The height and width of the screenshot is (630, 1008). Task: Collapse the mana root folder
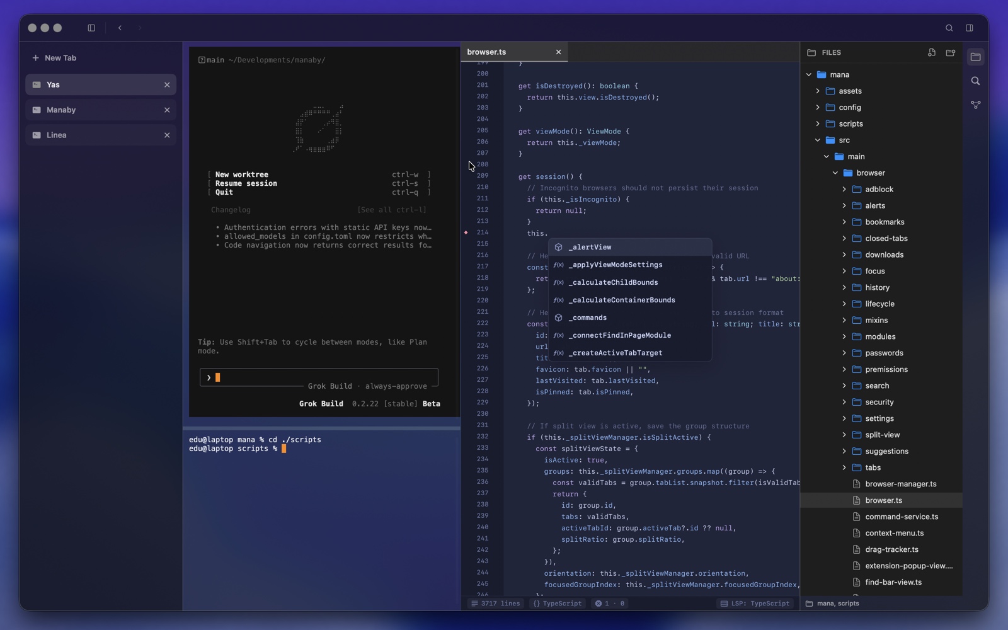click(809, 74)
